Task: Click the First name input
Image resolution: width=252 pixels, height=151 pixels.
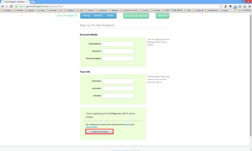Action: pyautogui.click(x=118, y=81)
